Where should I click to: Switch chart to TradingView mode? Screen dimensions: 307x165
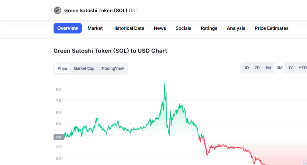pyautogui.click(x=112, y=68)
